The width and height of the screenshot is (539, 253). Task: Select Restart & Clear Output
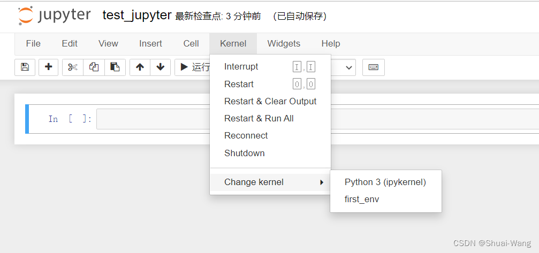click(270, 101)
